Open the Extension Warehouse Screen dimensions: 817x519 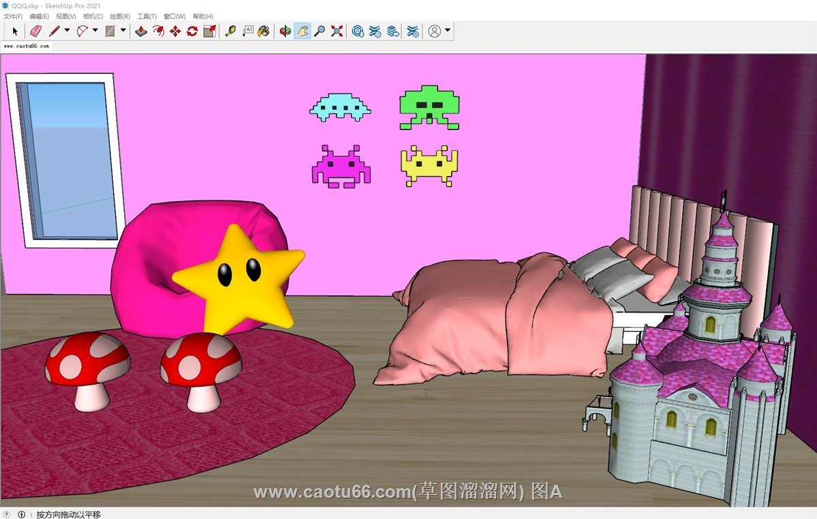click(375, 31)
